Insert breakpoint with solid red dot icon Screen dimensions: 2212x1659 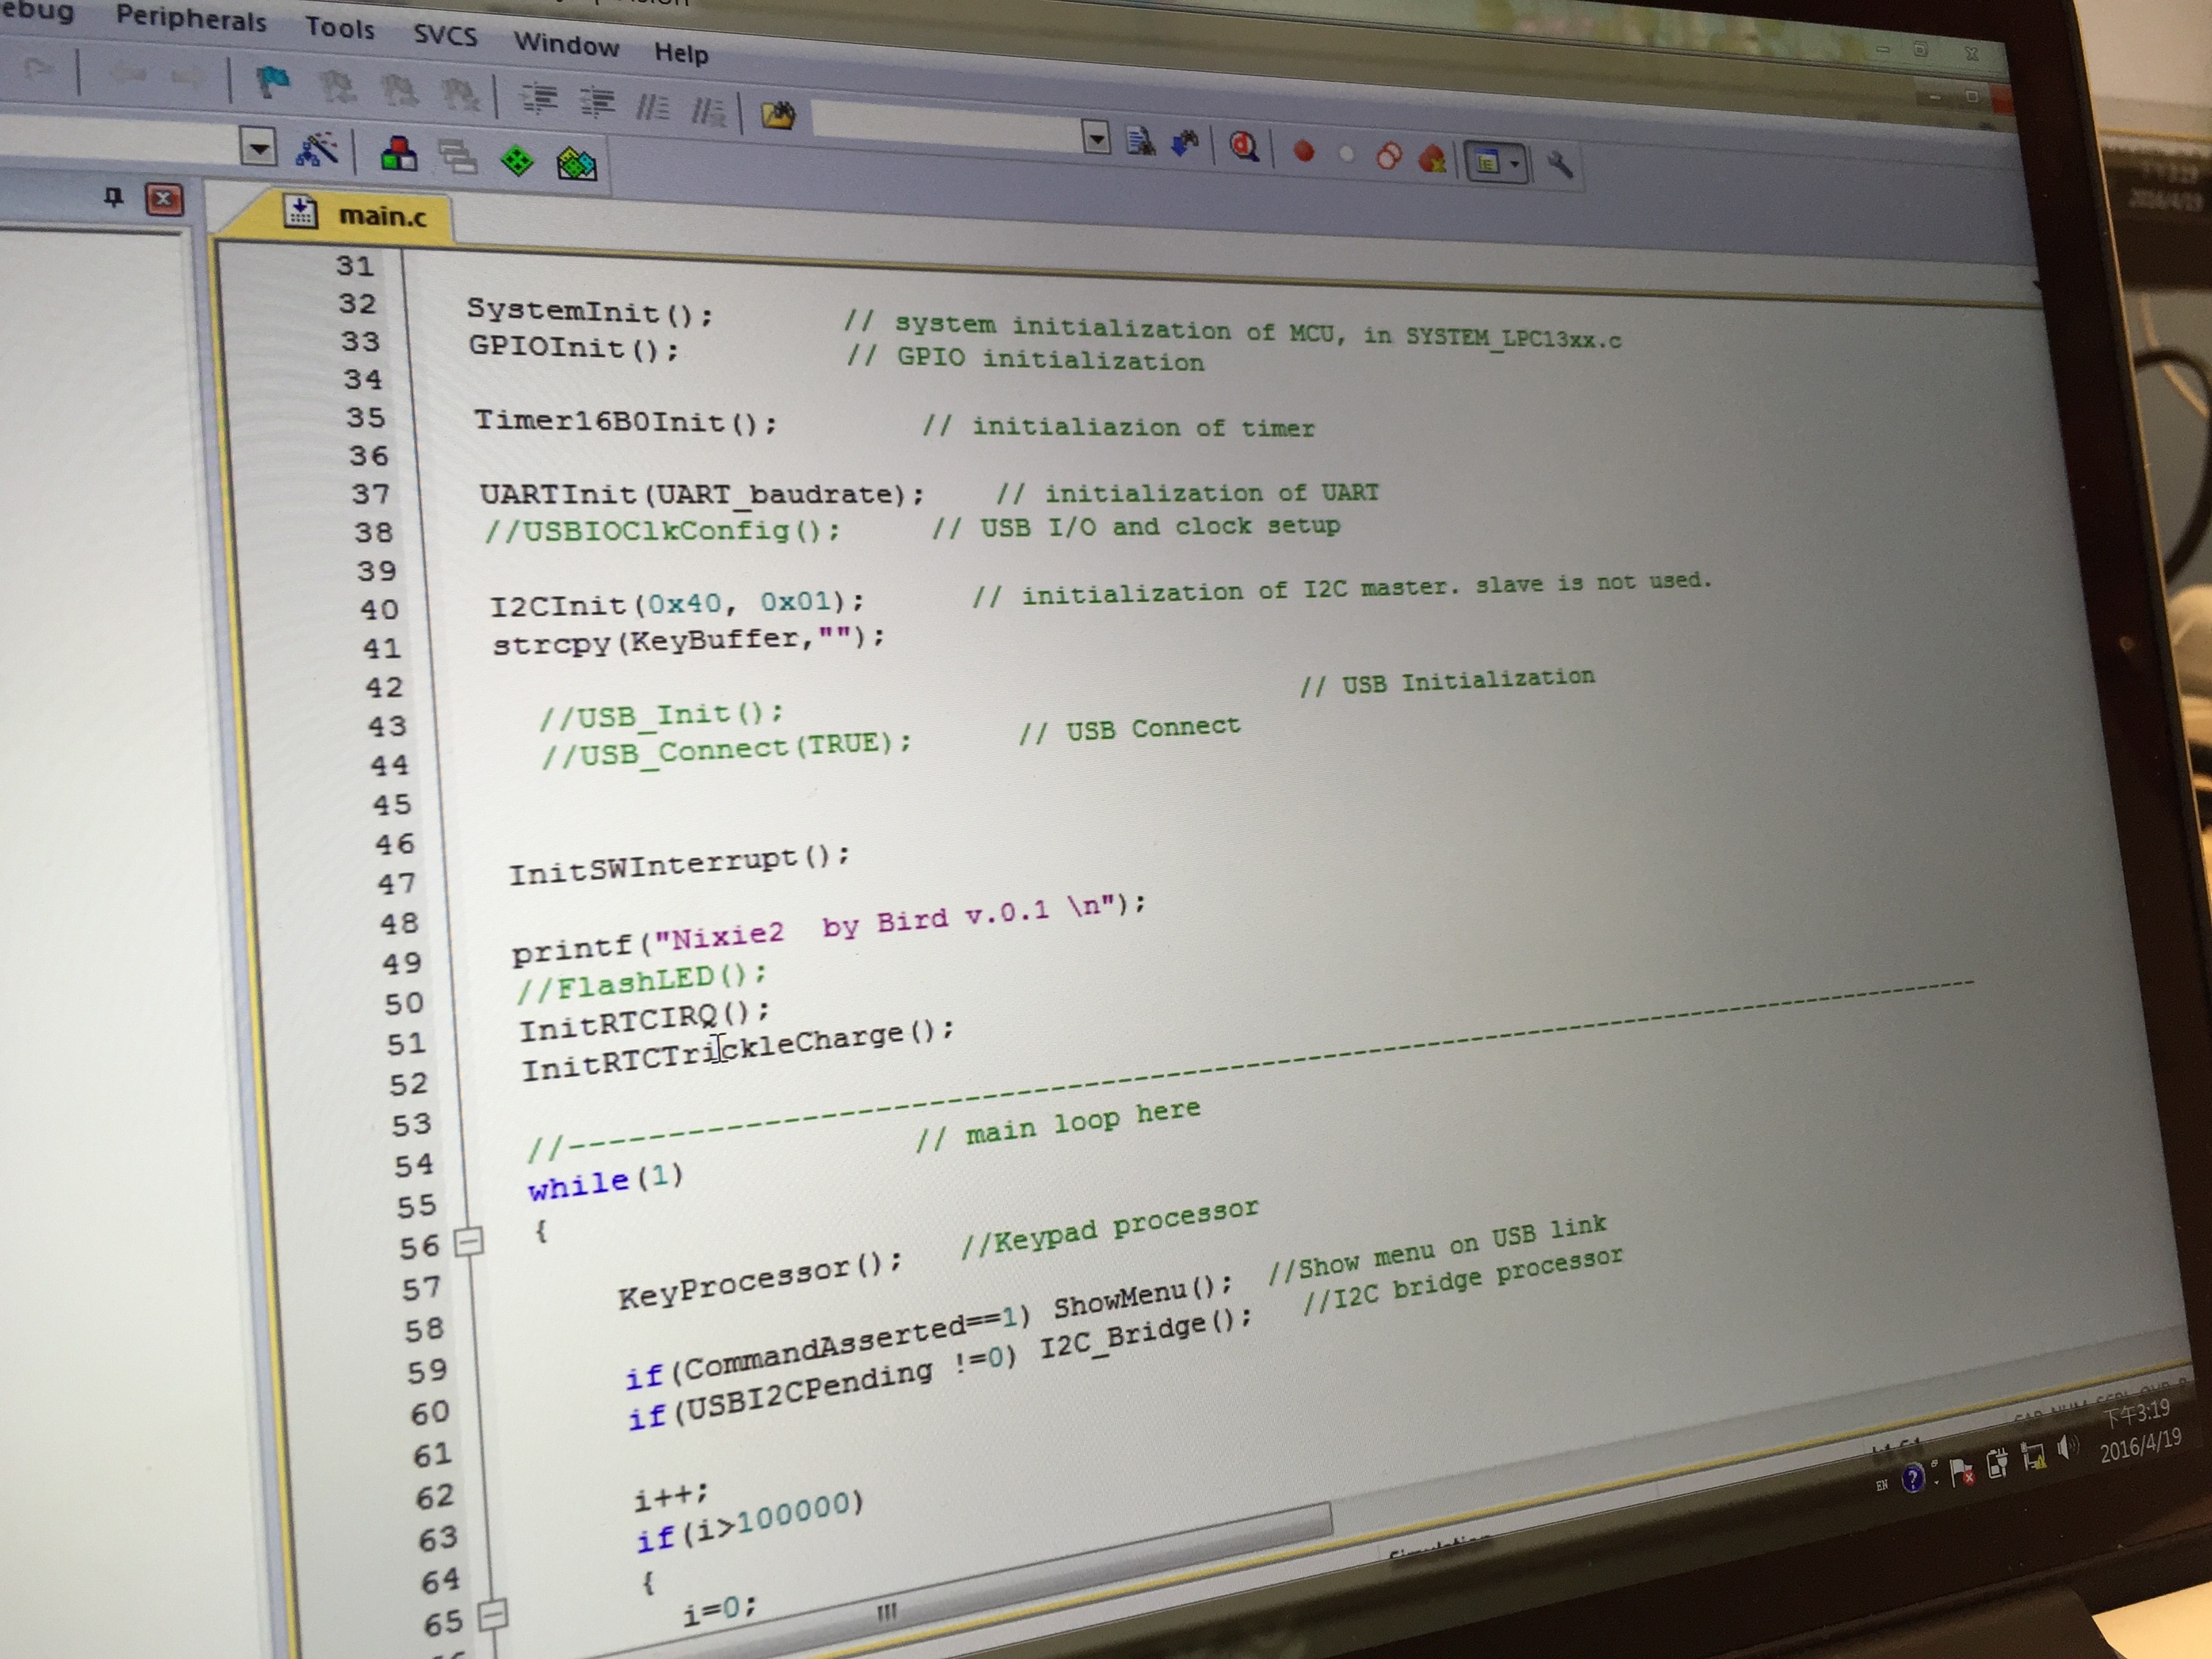pyautogui.click(x=1304, y=151)
